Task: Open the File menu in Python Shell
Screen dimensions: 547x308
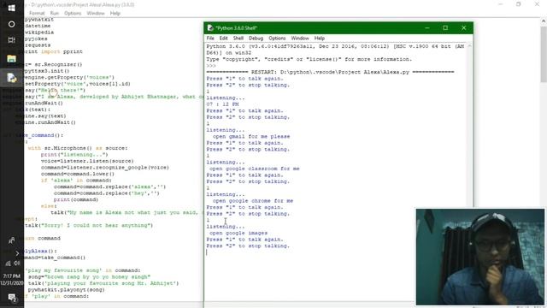Action: [x=210, y=38]
